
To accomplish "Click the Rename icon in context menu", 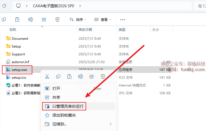I will [81, 76].
